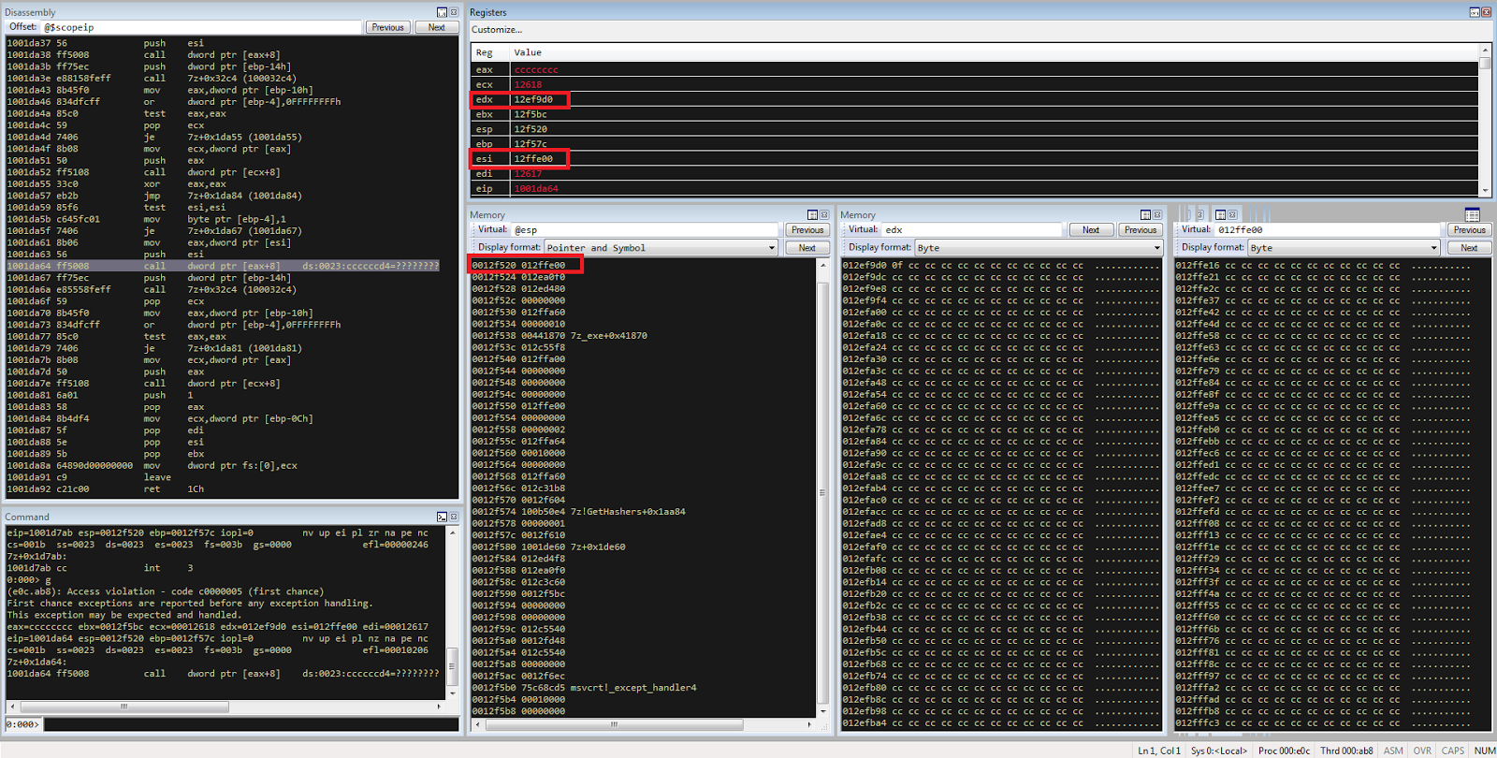The width and height of the screenshot is (1497, 758).
Task: Click the edx Memory panel dock icon
Action: point(1145,215)
